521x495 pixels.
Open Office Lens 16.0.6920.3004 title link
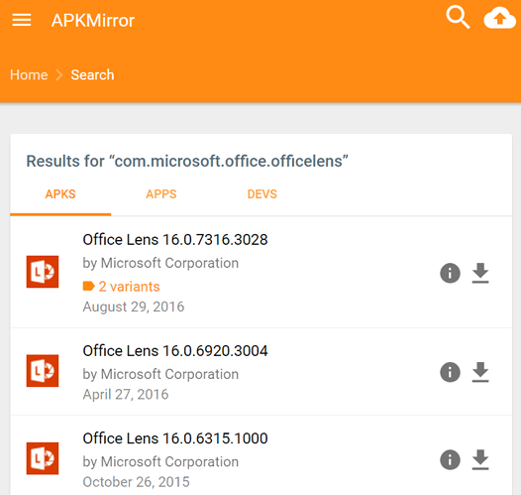click(x=175, y=350)
